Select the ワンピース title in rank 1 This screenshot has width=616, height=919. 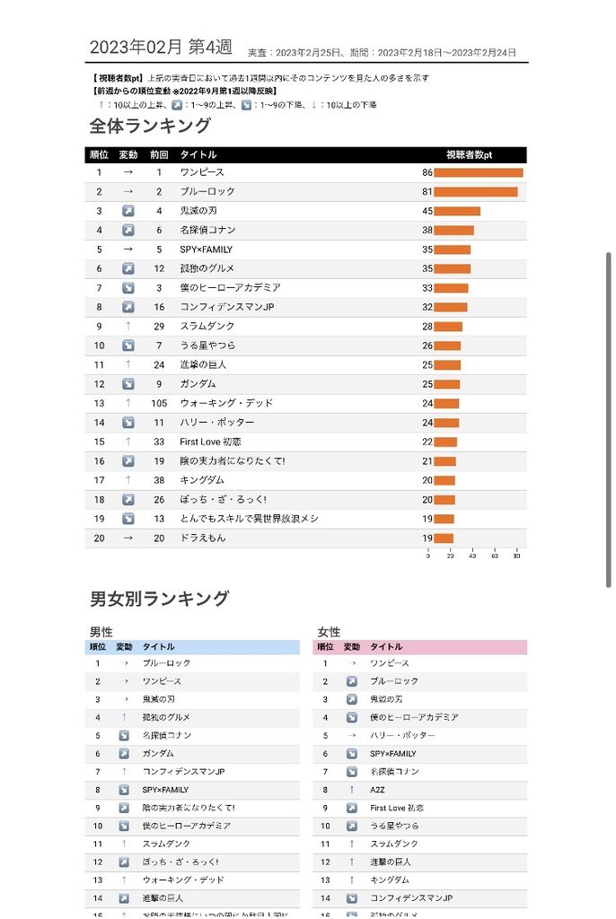pyautogui.click(x=202, y=172)
